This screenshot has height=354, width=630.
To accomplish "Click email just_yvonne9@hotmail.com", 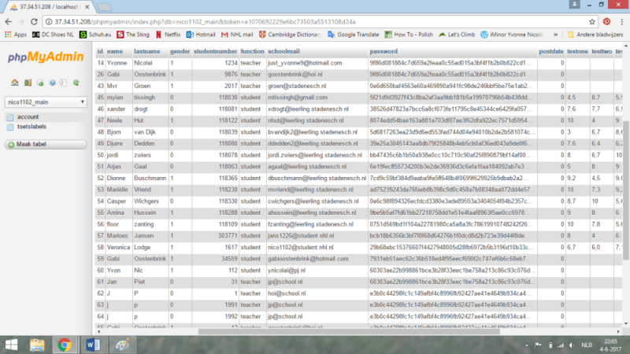I will pos(305,63).
